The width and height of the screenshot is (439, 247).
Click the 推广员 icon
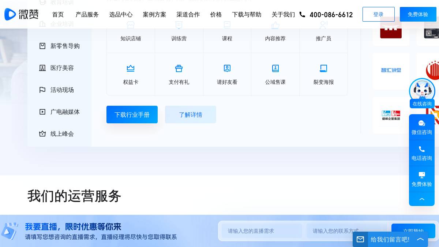[x=323, y=25]
